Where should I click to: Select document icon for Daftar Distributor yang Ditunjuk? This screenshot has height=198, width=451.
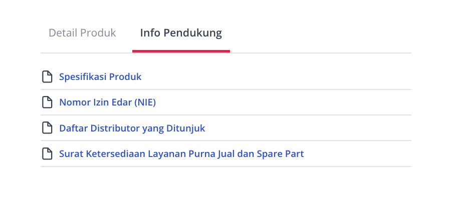click(x=47, y=128)
